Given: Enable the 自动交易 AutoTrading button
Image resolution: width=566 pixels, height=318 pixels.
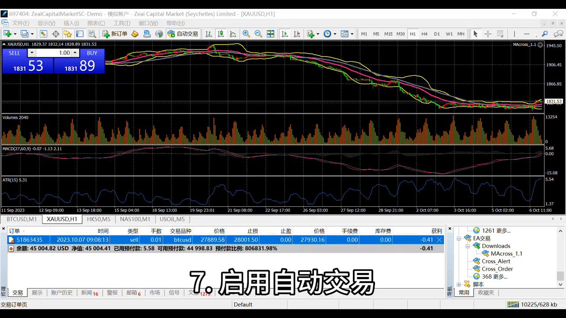Looking at the screenshot, I should click(x=182, y=34).
